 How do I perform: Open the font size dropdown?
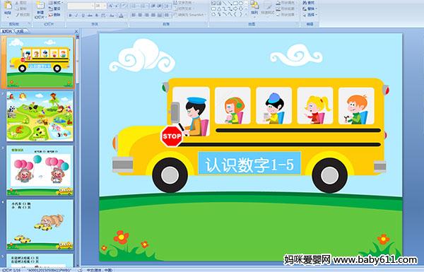100,6
